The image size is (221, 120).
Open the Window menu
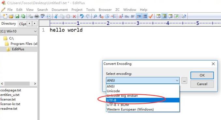(x=130, y=10)
